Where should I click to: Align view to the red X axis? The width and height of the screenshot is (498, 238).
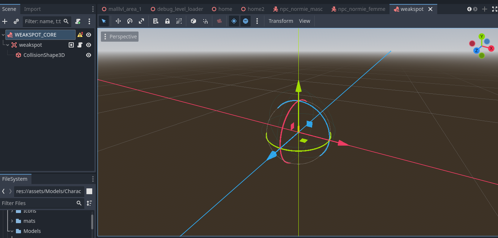pyautogui.click(x=491, y=48)
